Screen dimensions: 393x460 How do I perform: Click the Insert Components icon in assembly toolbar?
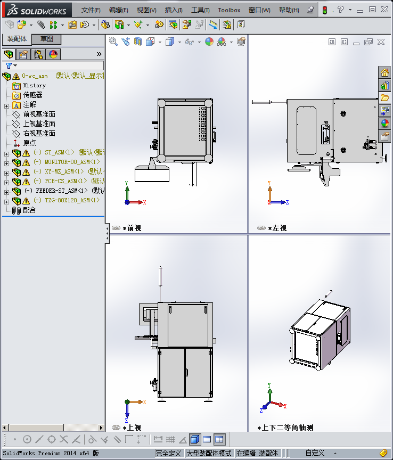[x=22, y=24]
